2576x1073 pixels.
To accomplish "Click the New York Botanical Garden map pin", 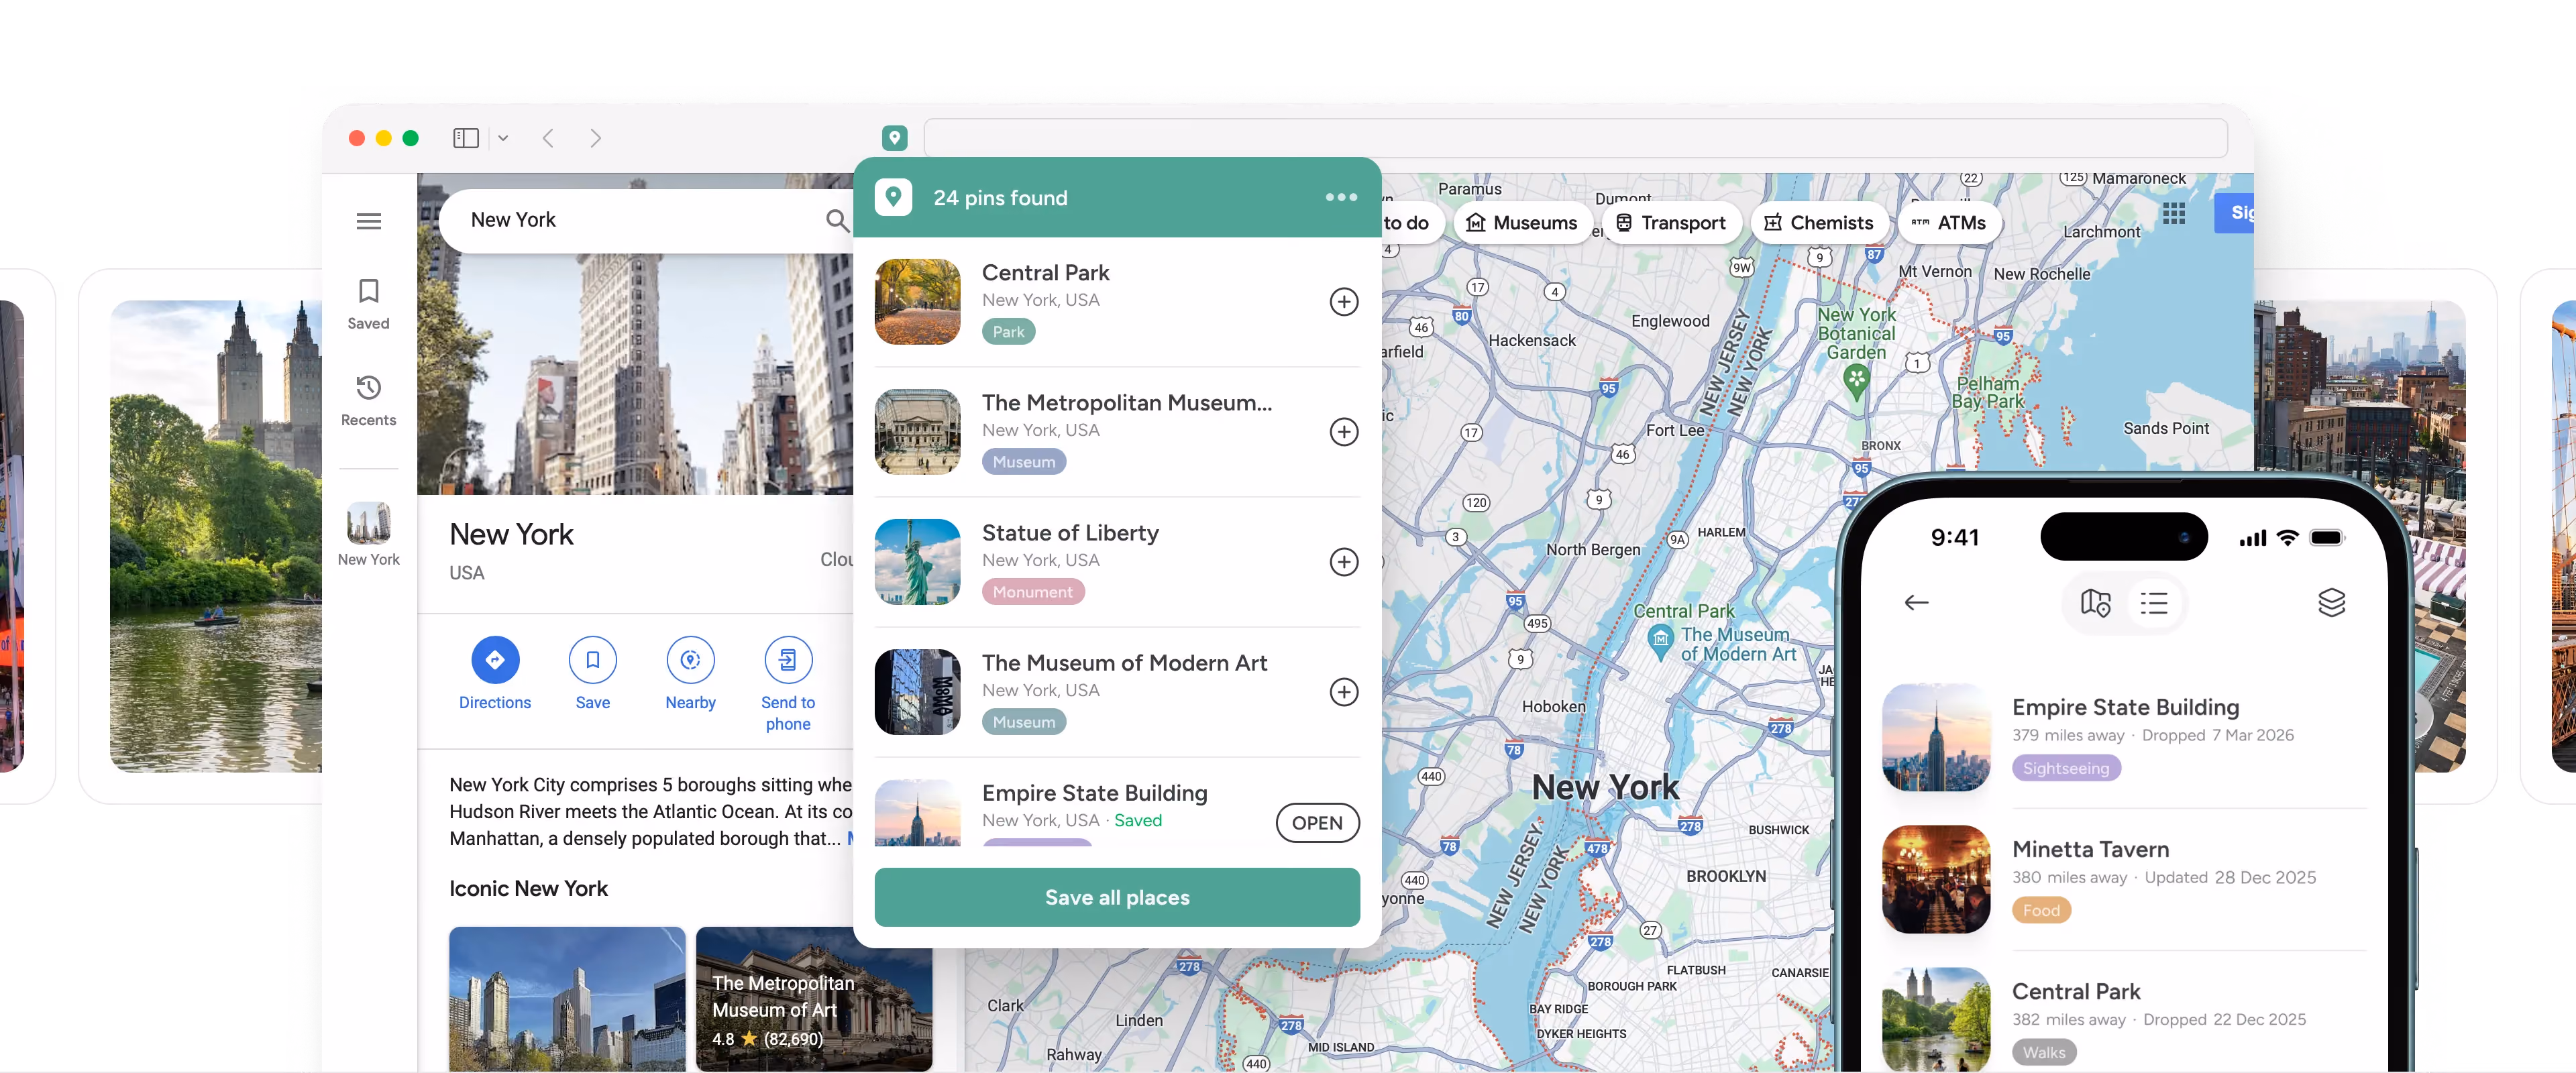I will click(1856, 381).
